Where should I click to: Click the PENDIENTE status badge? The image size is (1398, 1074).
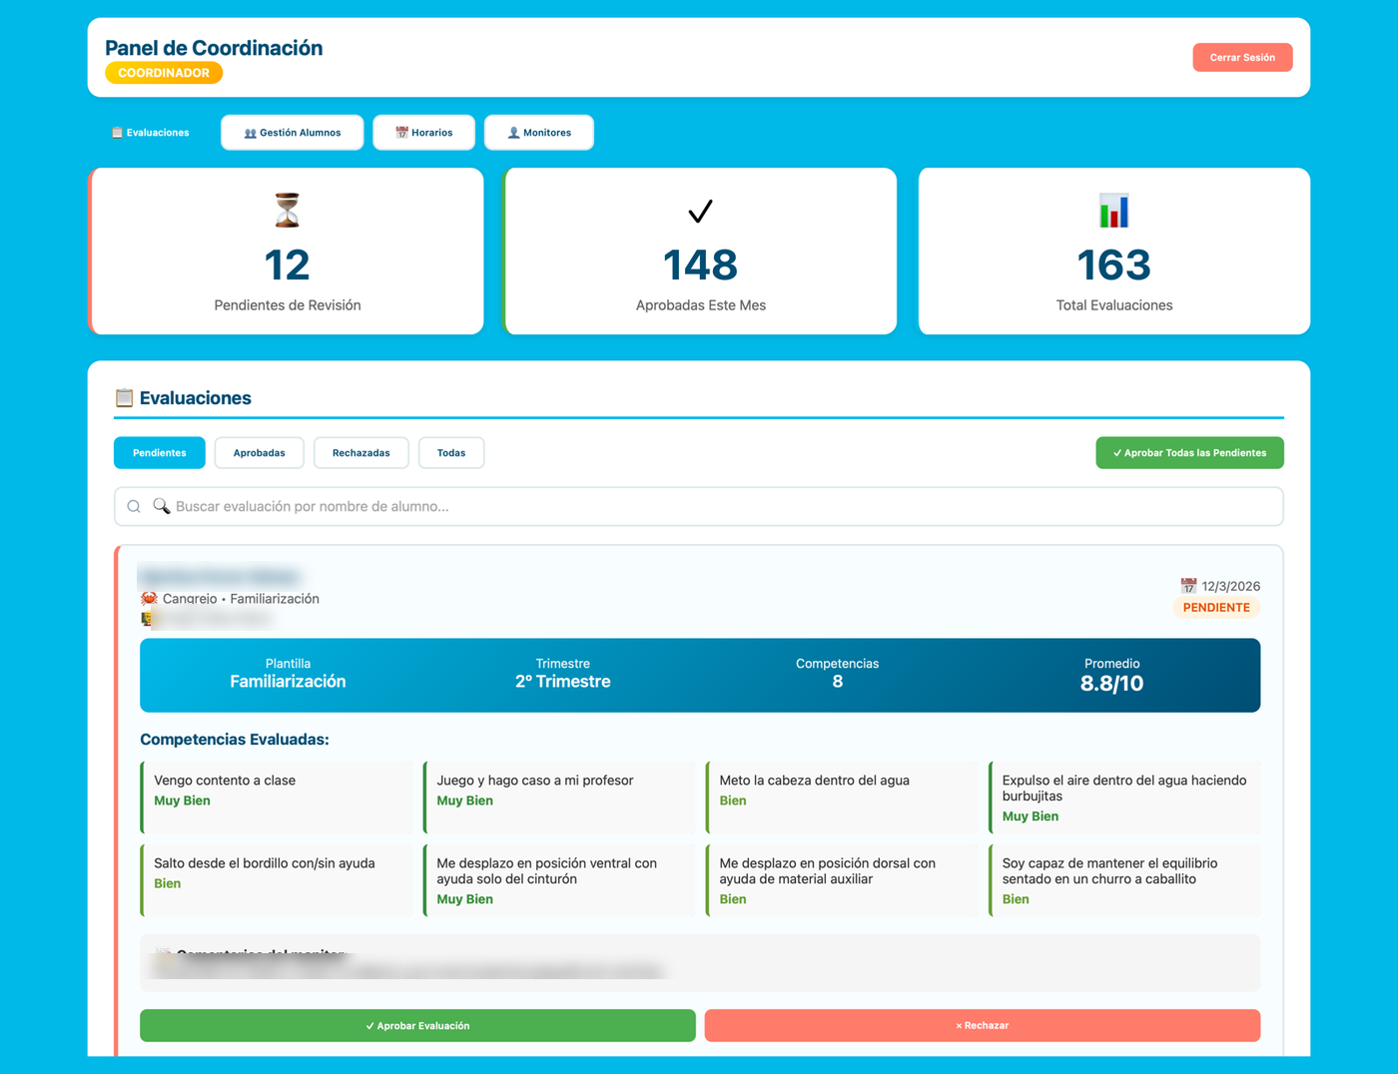tap(1216, 608)
